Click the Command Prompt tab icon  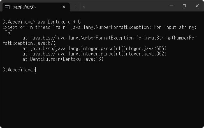point(7,7)
